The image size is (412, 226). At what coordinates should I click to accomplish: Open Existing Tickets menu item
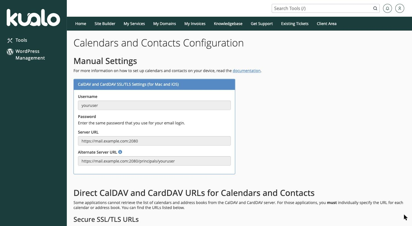295,24
